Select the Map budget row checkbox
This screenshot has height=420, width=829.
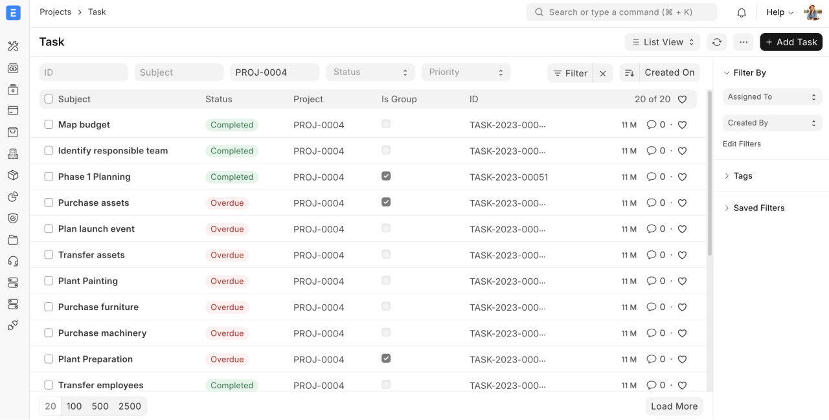pyautogui.click(x=49, y=124)
